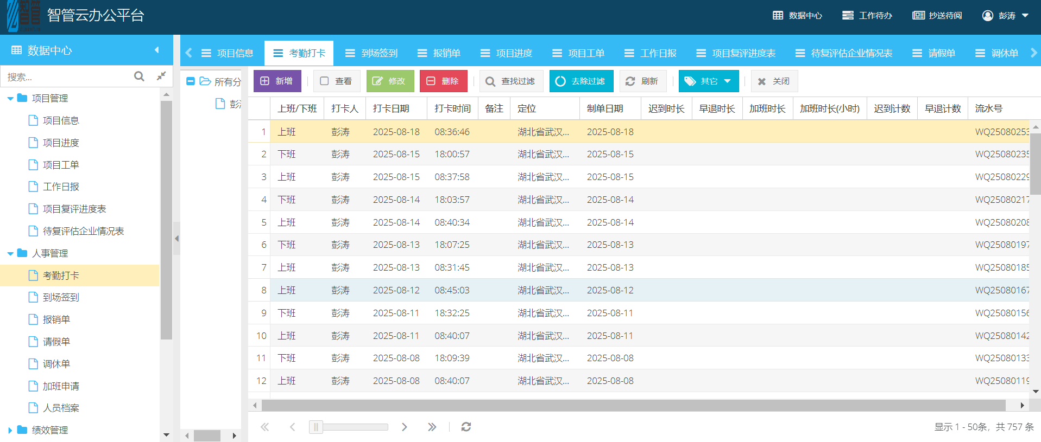
Task: Switch to the 项目信息 tab
Action: click(228, 53)
